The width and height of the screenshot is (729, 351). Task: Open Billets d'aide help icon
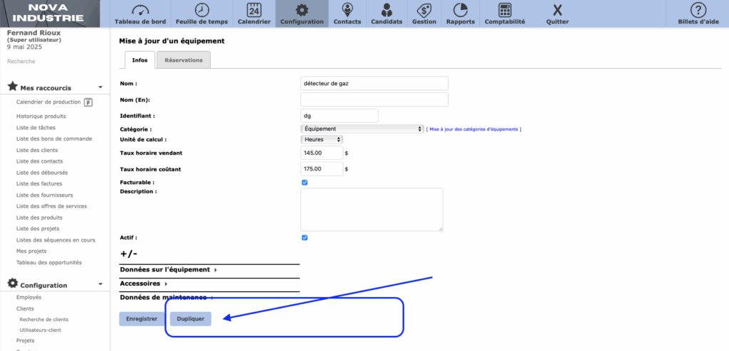point(698,11)
